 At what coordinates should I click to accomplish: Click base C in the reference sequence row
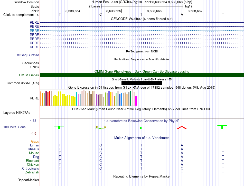[x=100, y=14]
